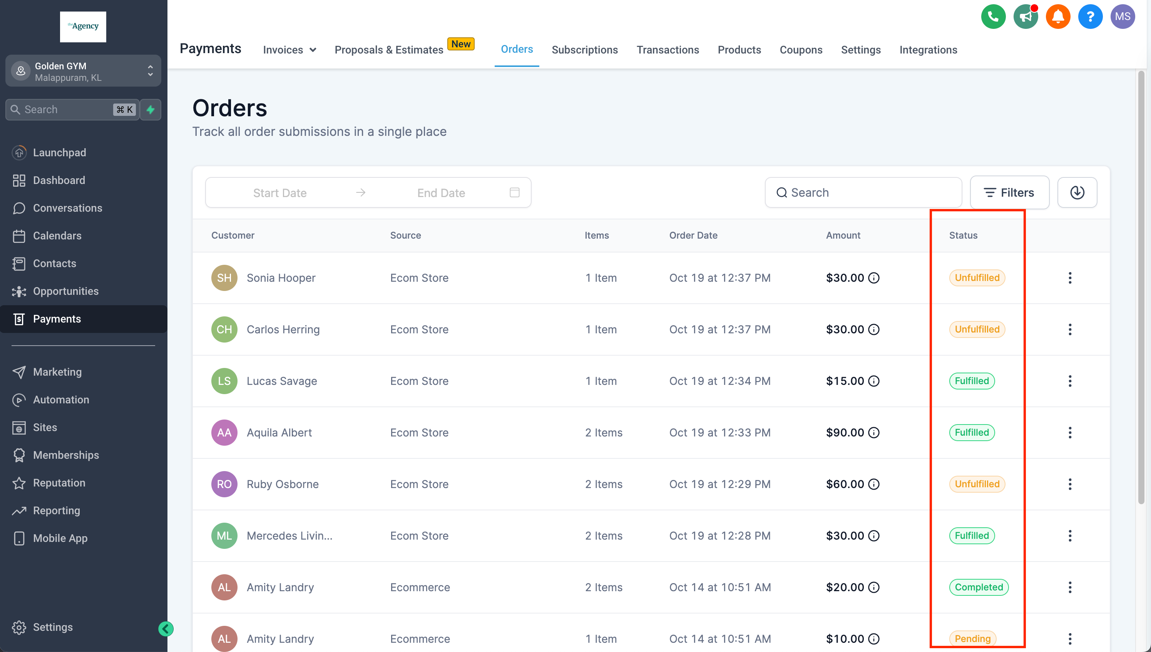The height and width of the screenshot is (652, 1151).
Task: Select the Orders tab
Action: 516,49
